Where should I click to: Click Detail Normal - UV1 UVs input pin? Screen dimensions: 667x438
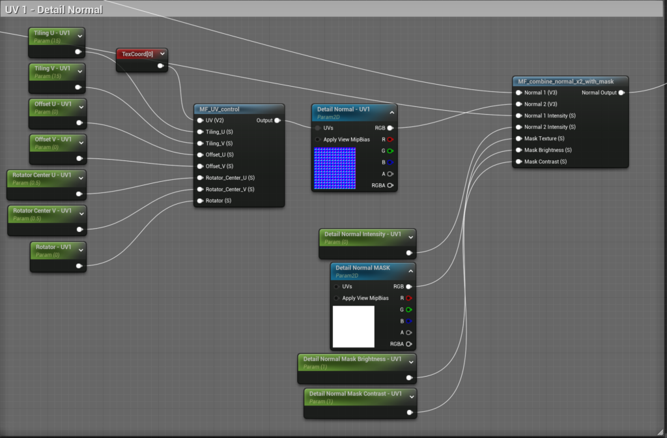coord(318,128)
